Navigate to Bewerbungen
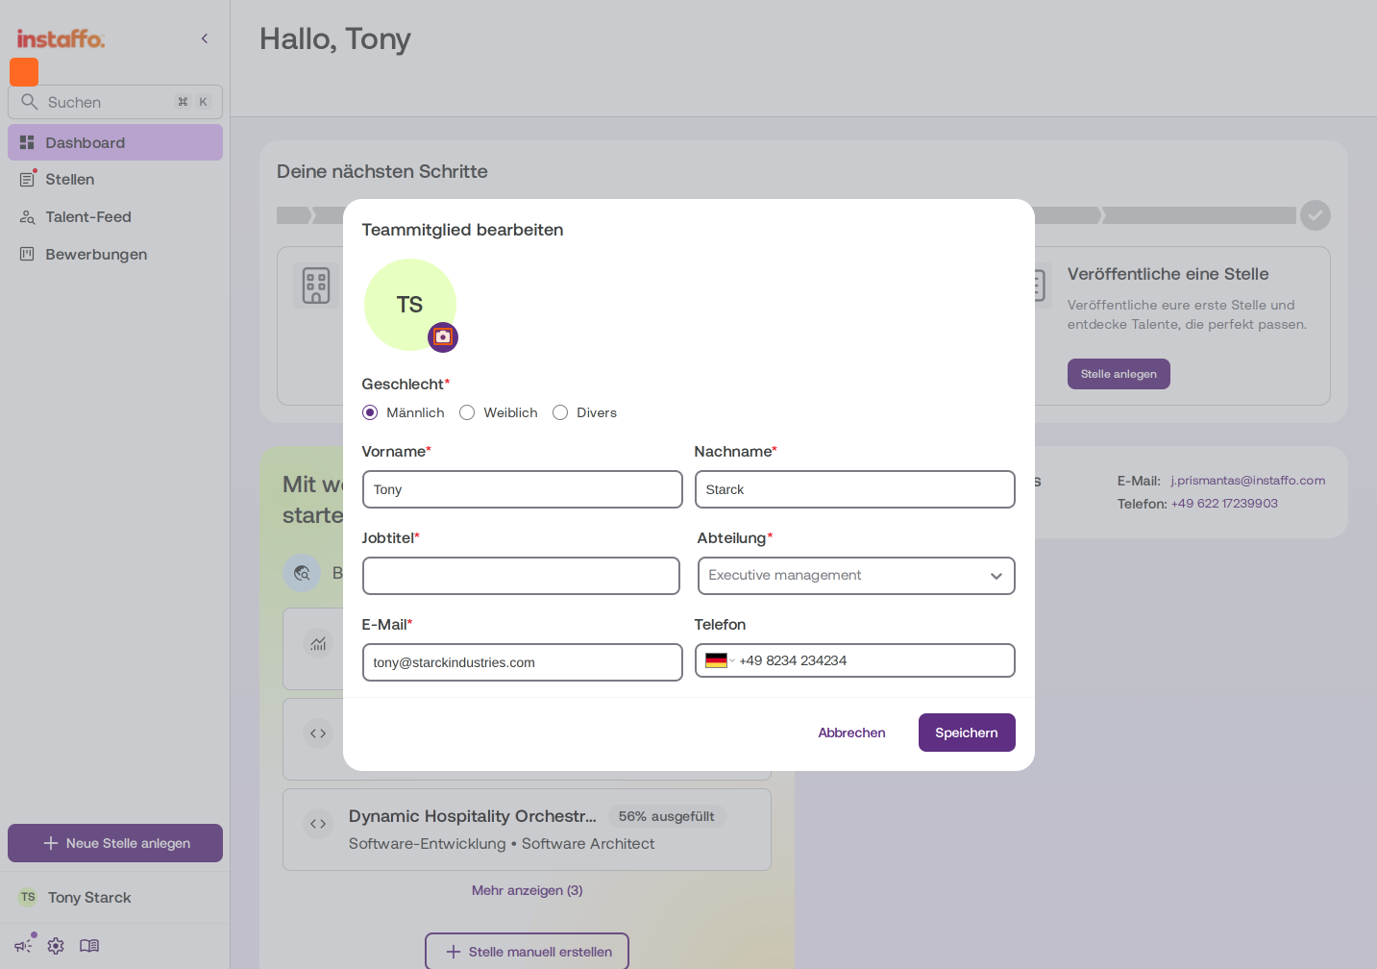The height and width of the screenshot is (969, 1377). pos(115,255)
